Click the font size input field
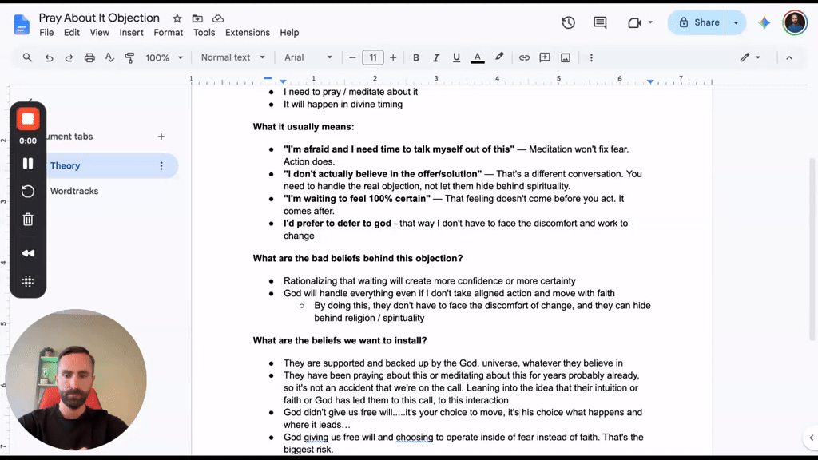 click(373, 57)
